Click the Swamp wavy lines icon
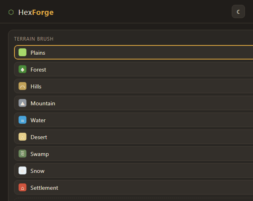Screen dimensions: 253x201 (x=22, y=154)
